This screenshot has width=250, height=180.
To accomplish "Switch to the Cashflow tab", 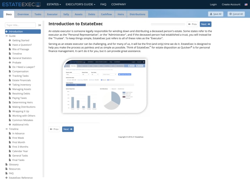I will pyautogui.click(x=106, y=14).
